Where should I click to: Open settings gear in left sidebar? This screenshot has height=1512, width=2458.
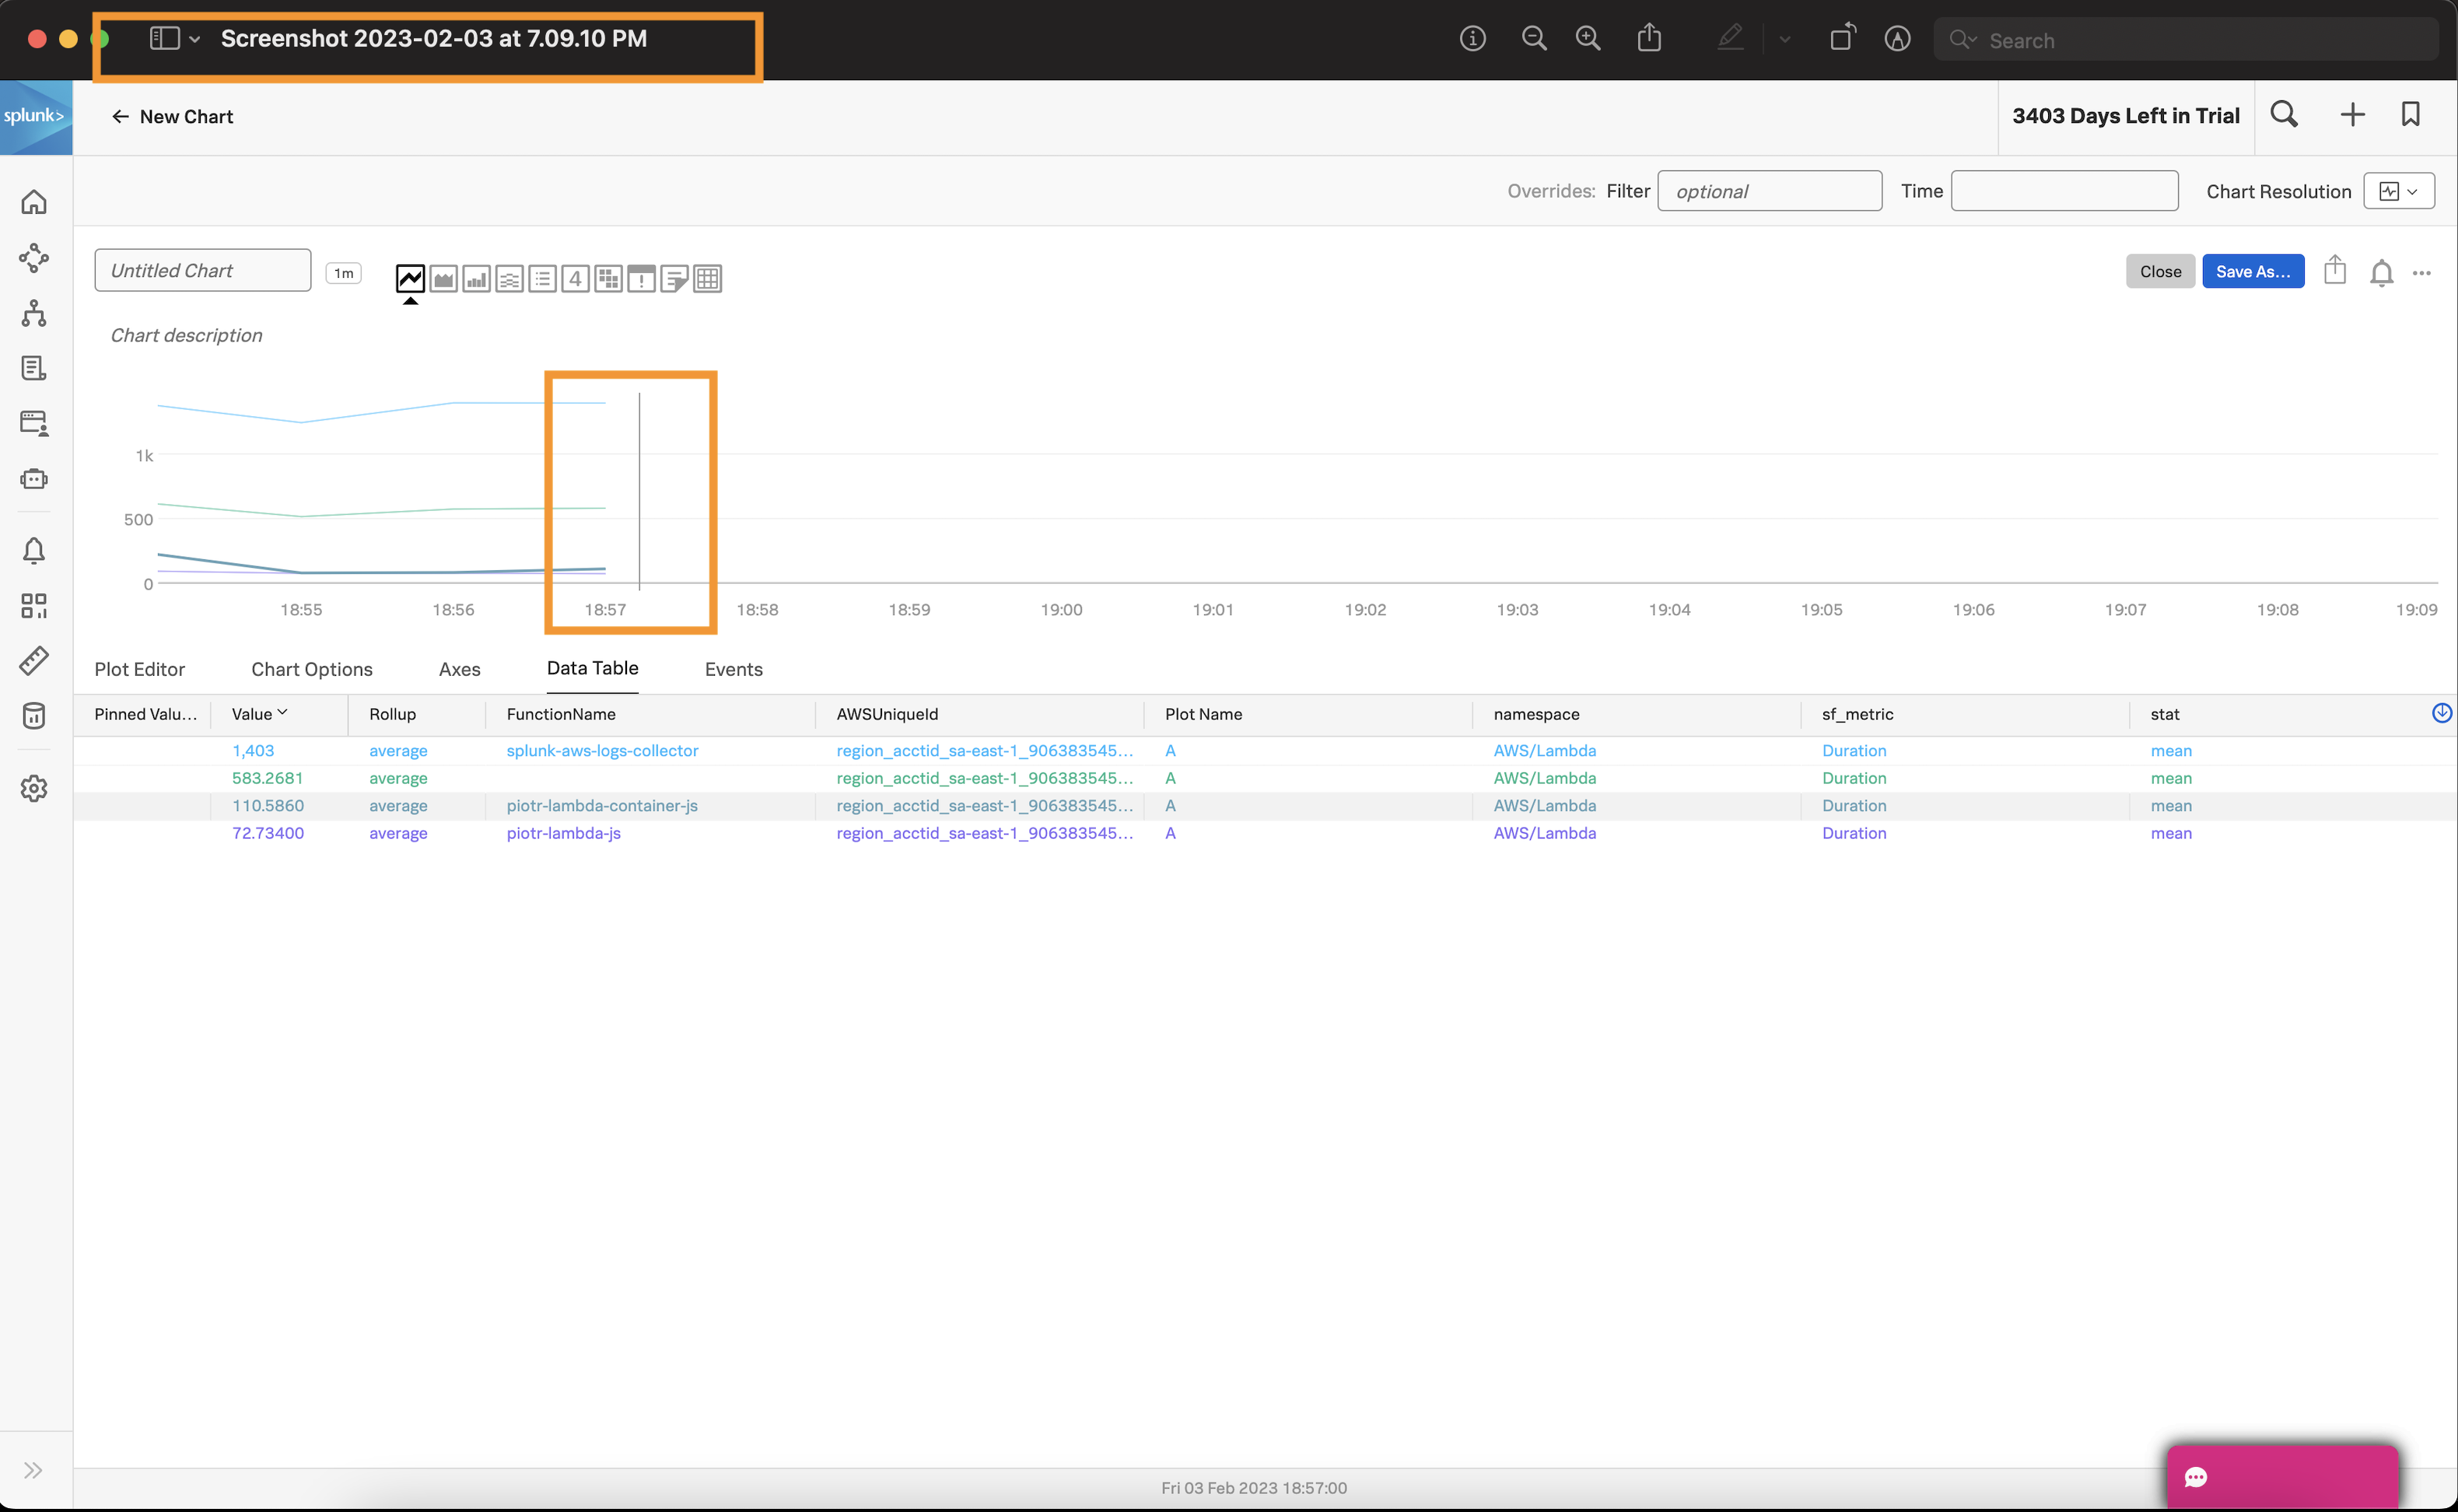click(34, 788)
